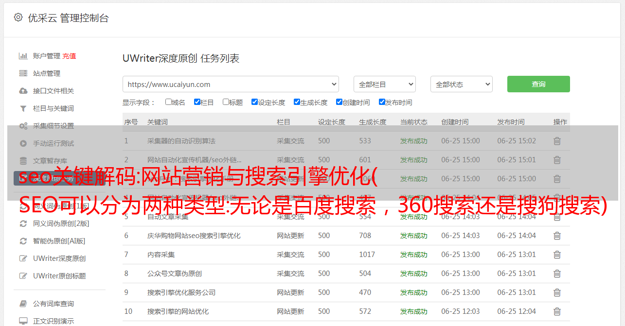The image size is (625, 326).
Task: Go to 智能伪原创[AI版] sidebar item
Action: 59,241
